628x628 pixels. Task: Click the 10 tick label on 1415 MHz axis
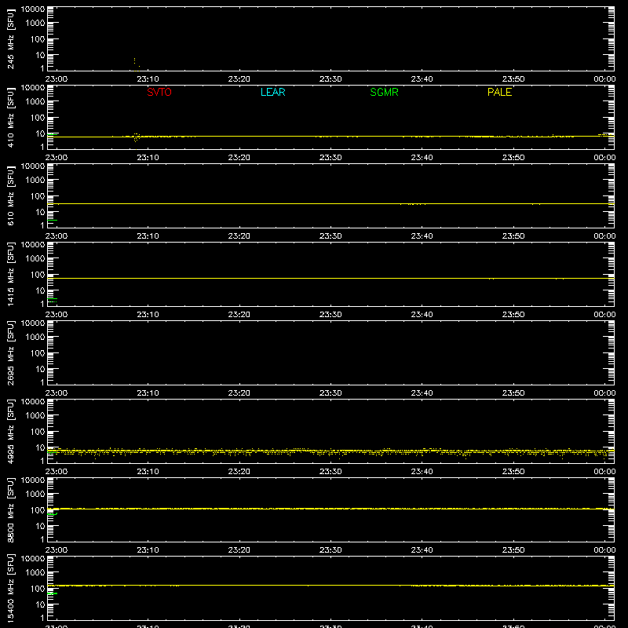click(41, 290)
